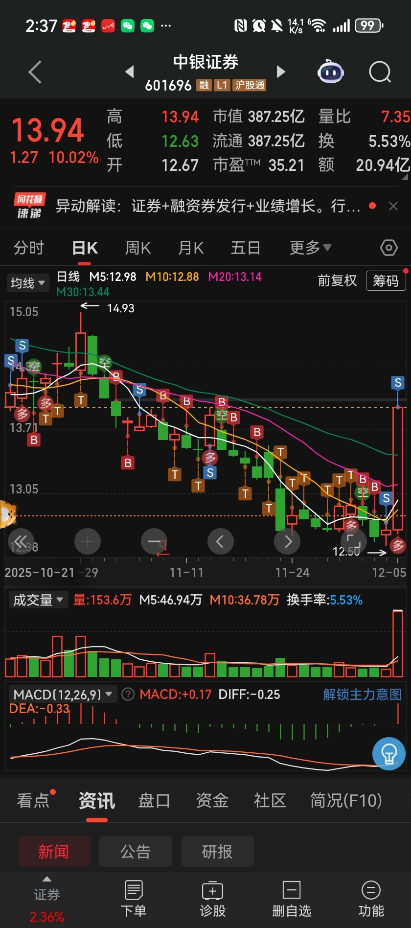Screen dimensions: 411x928
Task: Open the MACD help question mark
Action: [128, 694]
